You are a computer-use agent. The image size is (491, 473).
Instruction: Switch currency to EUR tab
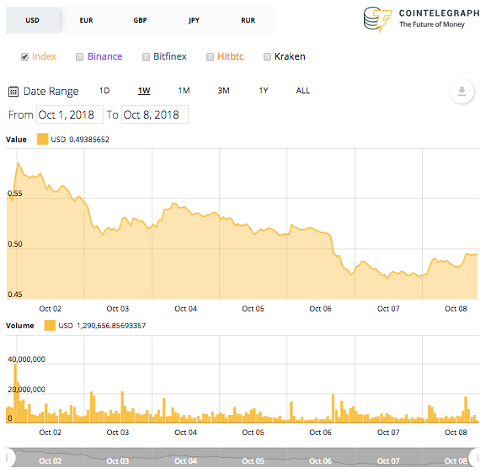pyautogui.click(x=86, y=20)
